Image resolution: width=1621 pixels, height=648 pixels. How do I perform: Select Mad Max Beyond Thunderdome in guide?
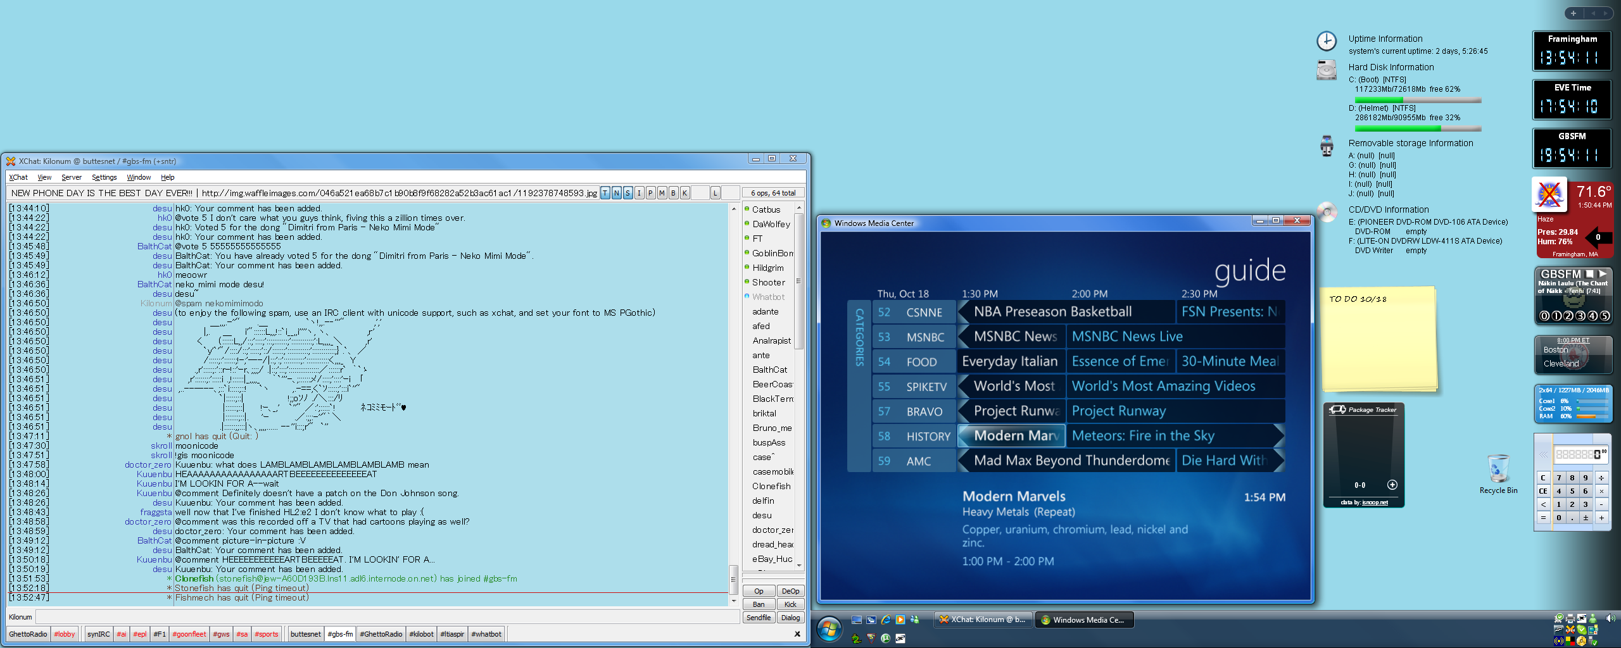[1066, 461]
